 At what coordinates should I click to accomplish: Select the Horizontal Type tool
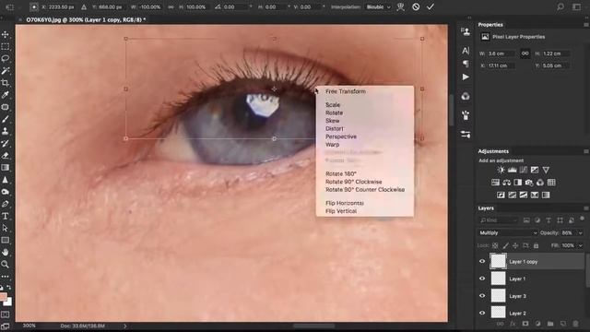click(x=6, y=216)
